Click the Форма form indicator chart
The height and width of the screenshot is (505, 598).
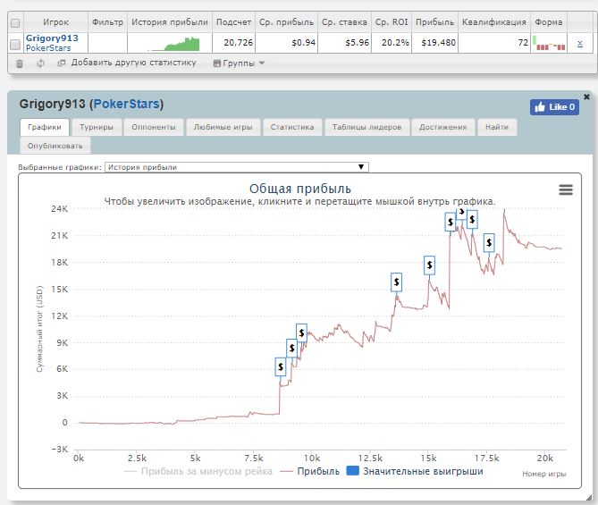(548, 43)
